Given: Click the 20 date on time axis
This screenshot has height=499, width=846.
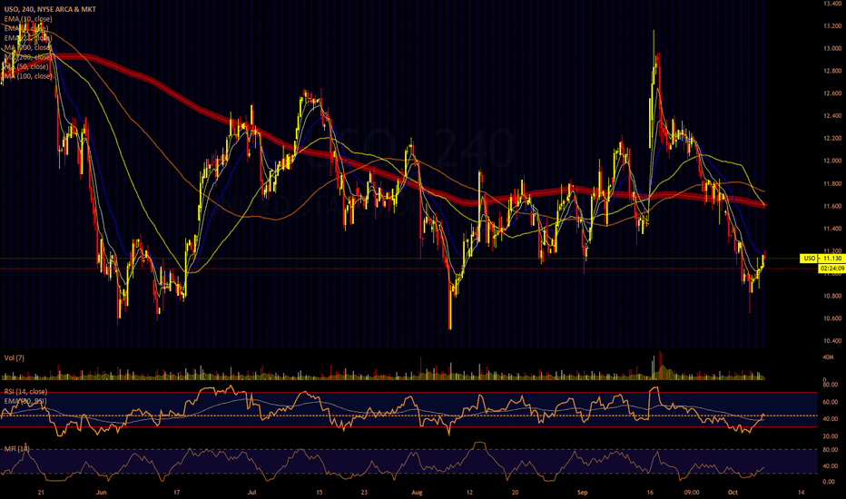Looking at the screenshot, I should tap(515, 492).
